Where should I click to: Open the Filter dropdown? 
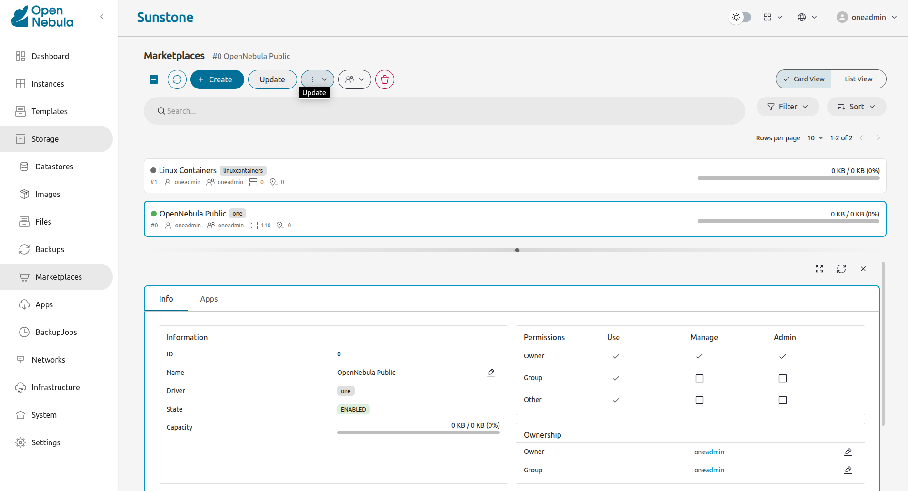pyautogui.click(x=788, y=107)
